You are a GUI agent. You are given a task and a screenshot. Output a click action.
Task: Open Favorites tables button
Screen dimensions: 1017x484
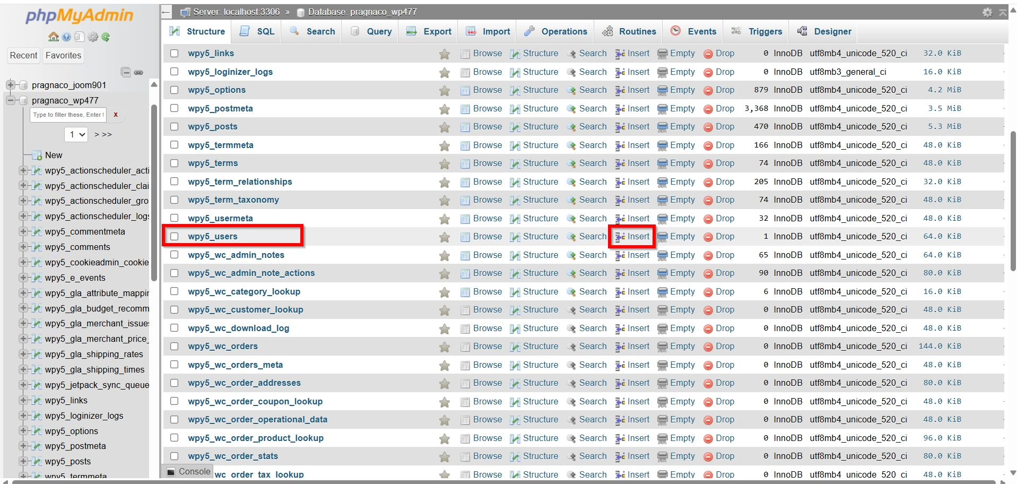coord(63,55)
